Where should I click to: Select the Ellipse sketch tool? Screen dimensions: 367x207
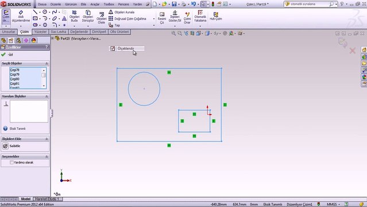(55, 18)
